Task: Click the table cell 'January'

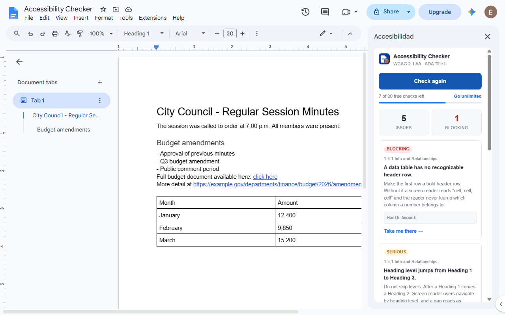Action: [x=216, y=215]
